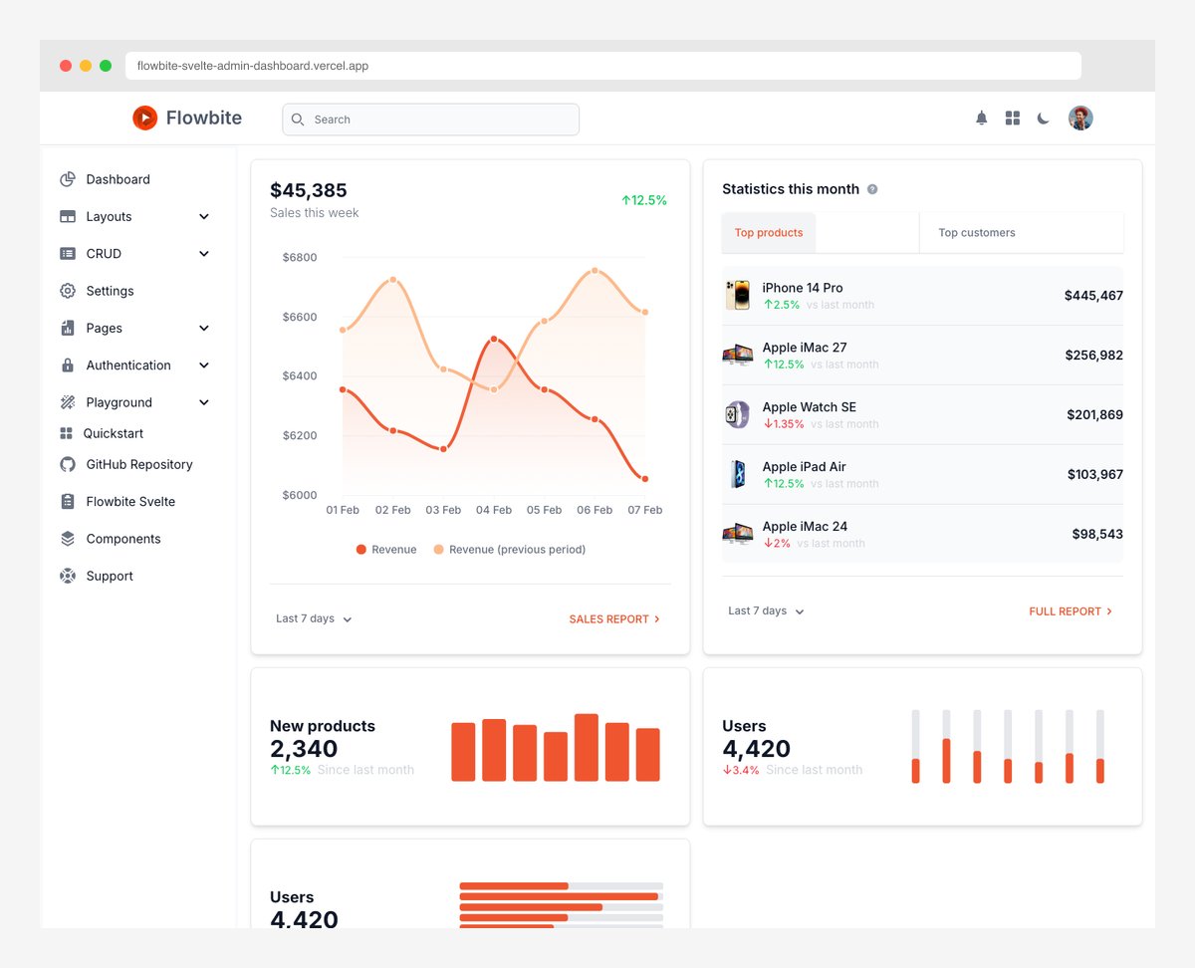
Task: Open Support from the sidebar
Action: (x=109, y=576)
